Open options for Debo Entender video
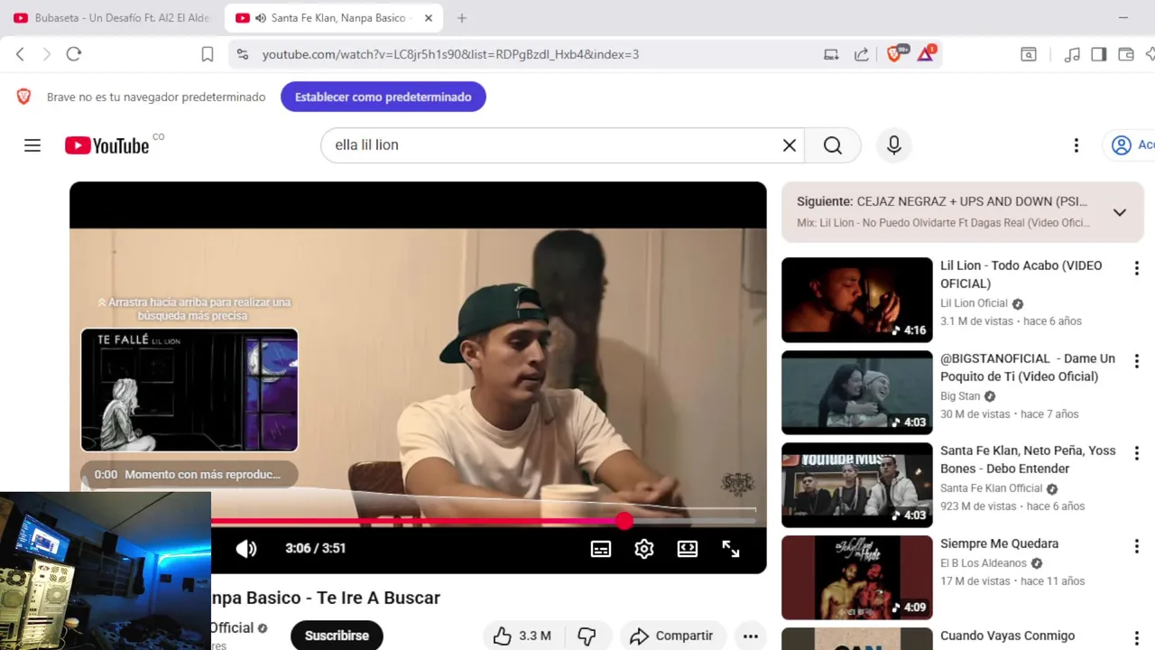Screen dimensions: 1155x650 click(1137, 453)
